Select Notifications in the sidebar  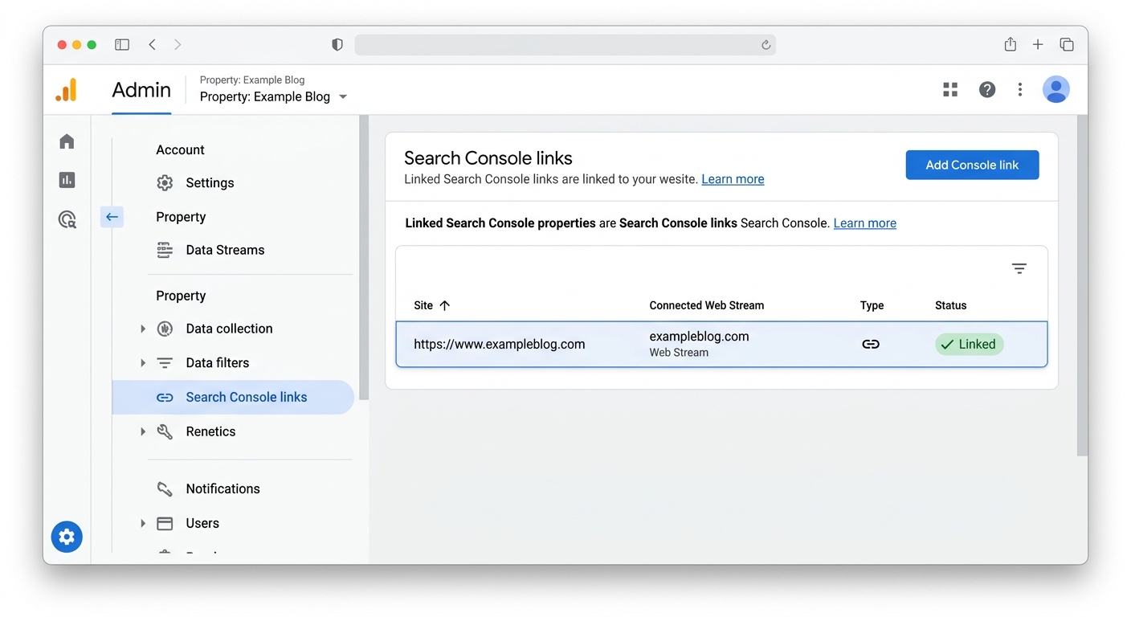(x=223, y=488)
